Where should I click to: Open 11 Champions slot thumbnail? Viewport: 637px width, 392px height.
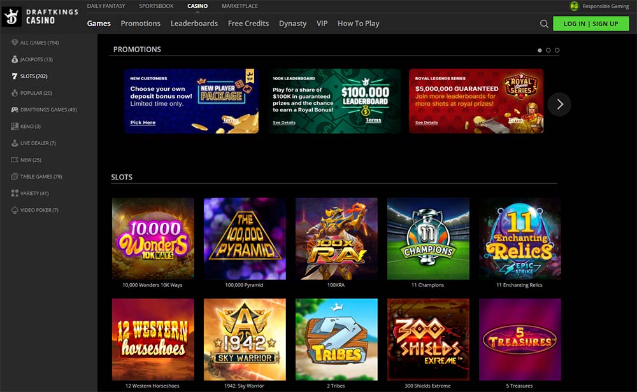[x=428, y=239]
